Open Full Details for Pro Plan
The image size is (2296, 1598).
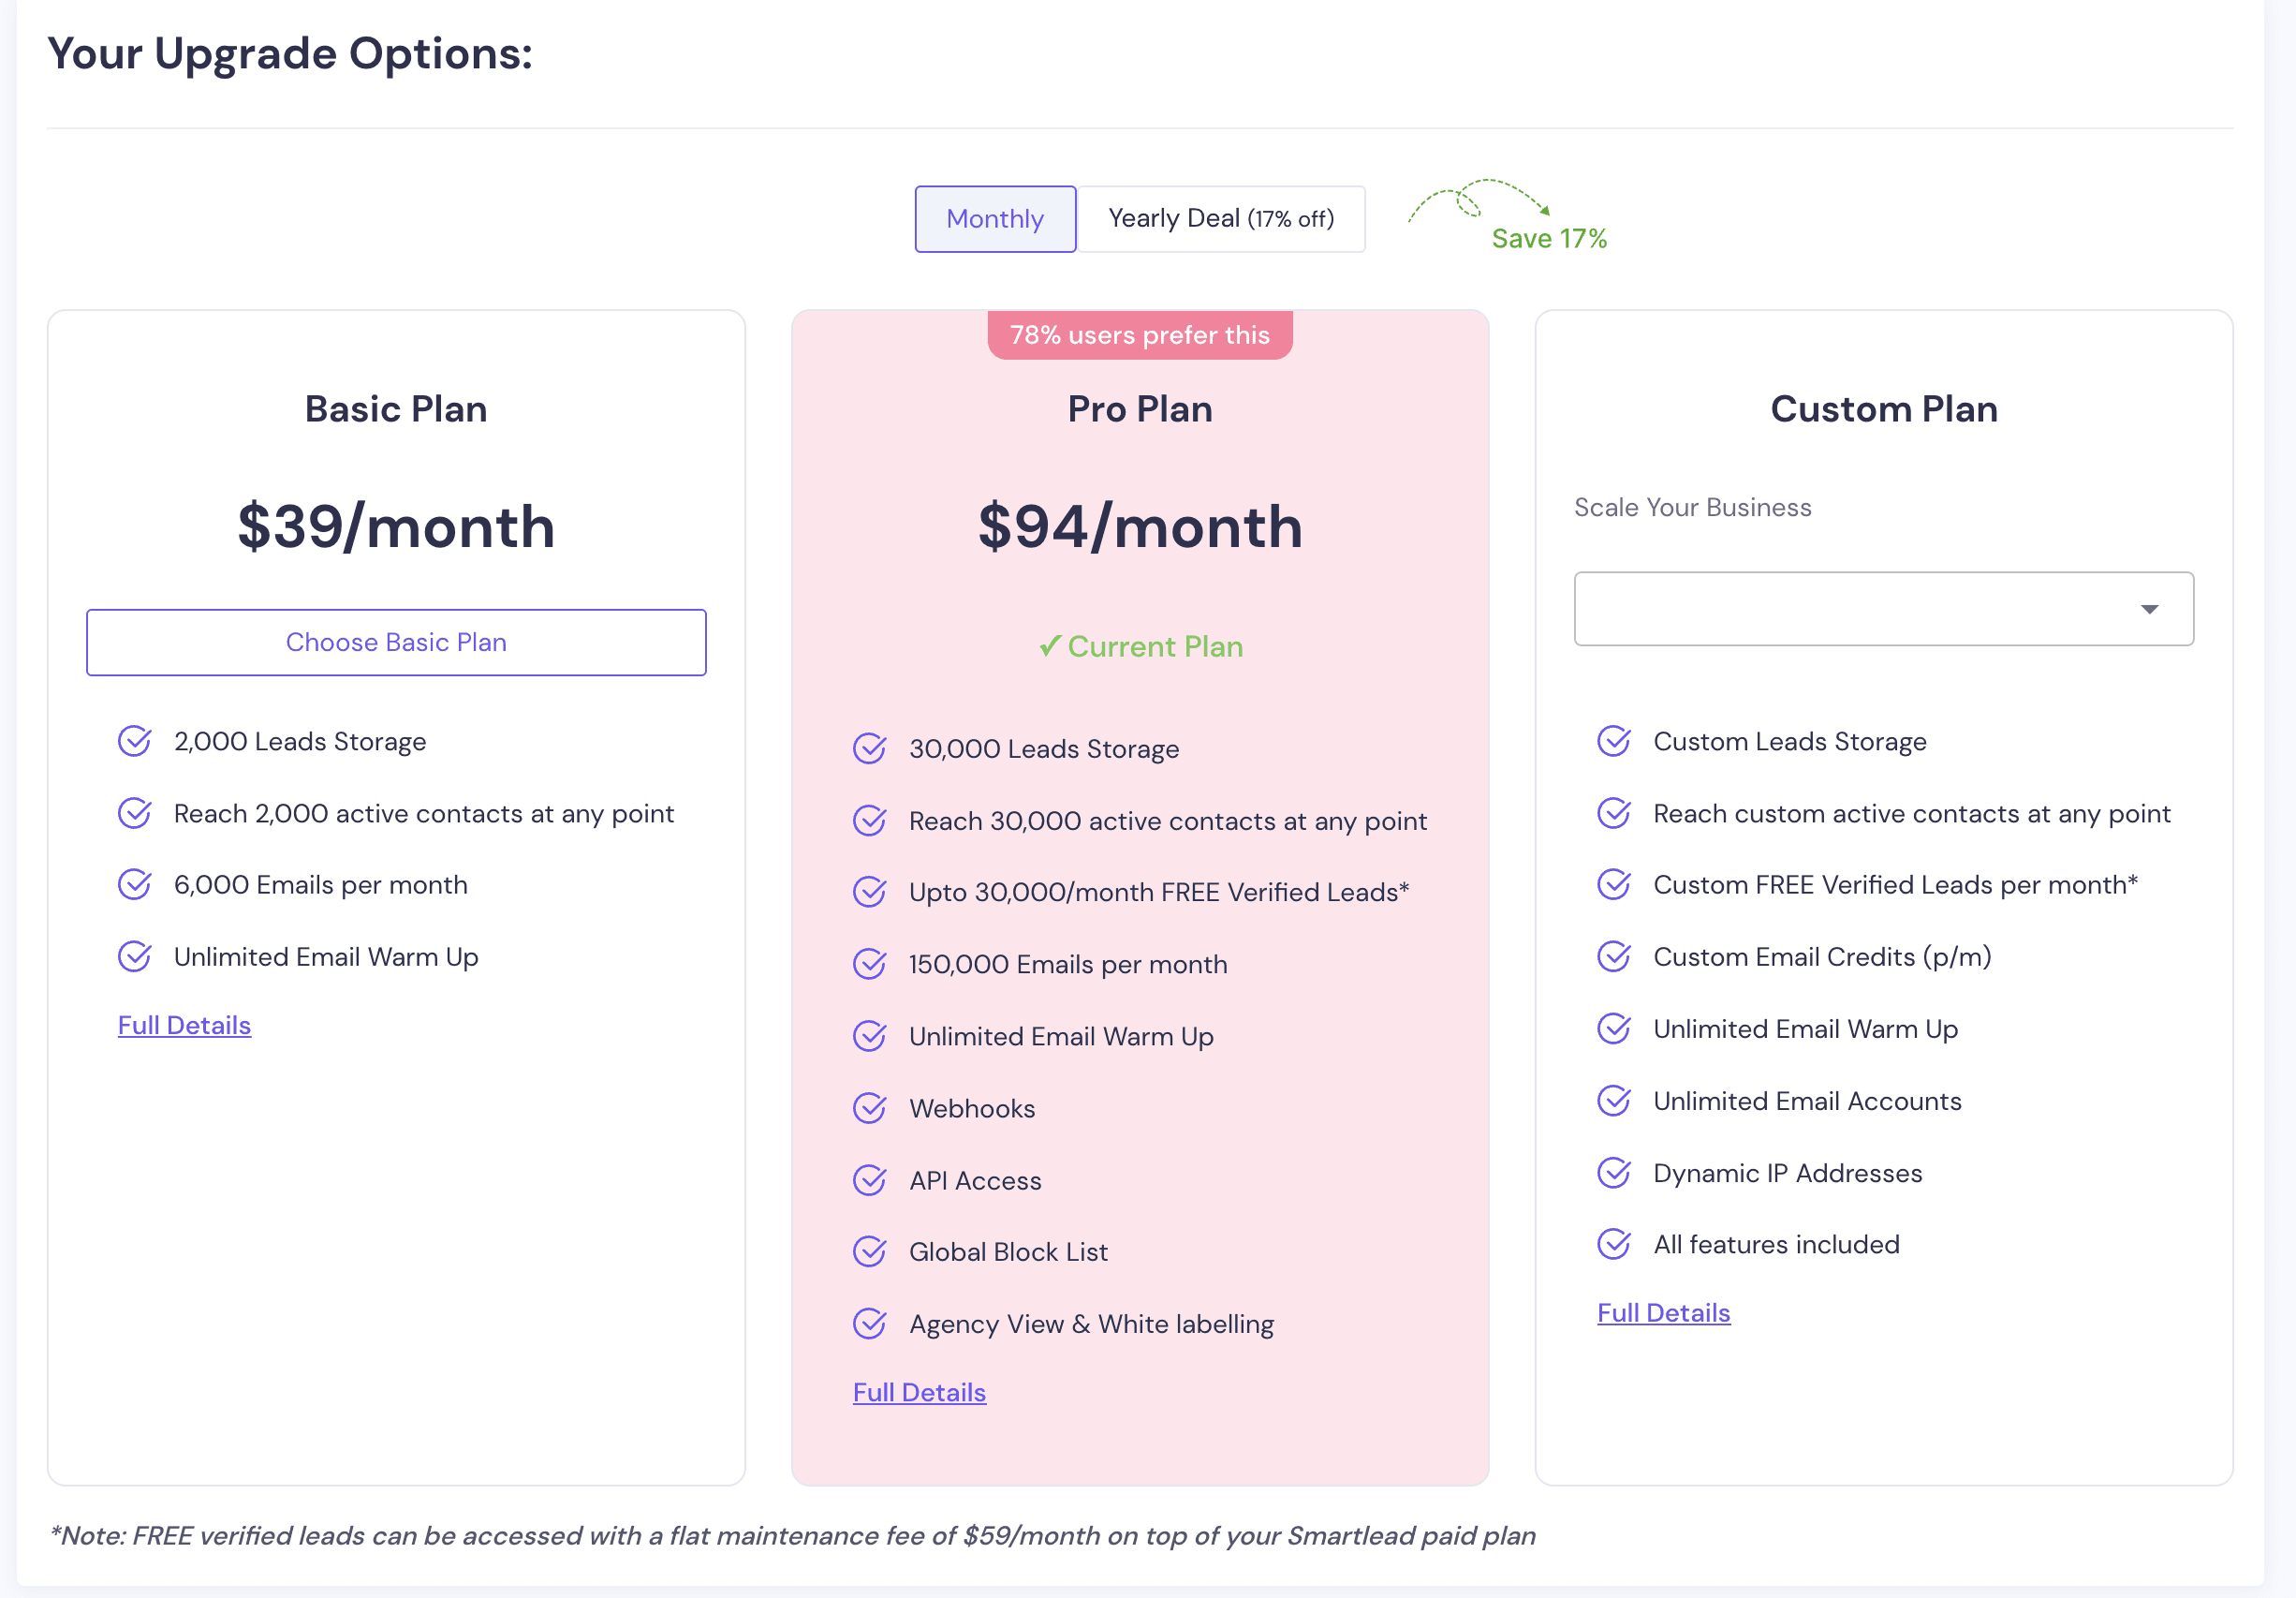(x=919, y=1392)
